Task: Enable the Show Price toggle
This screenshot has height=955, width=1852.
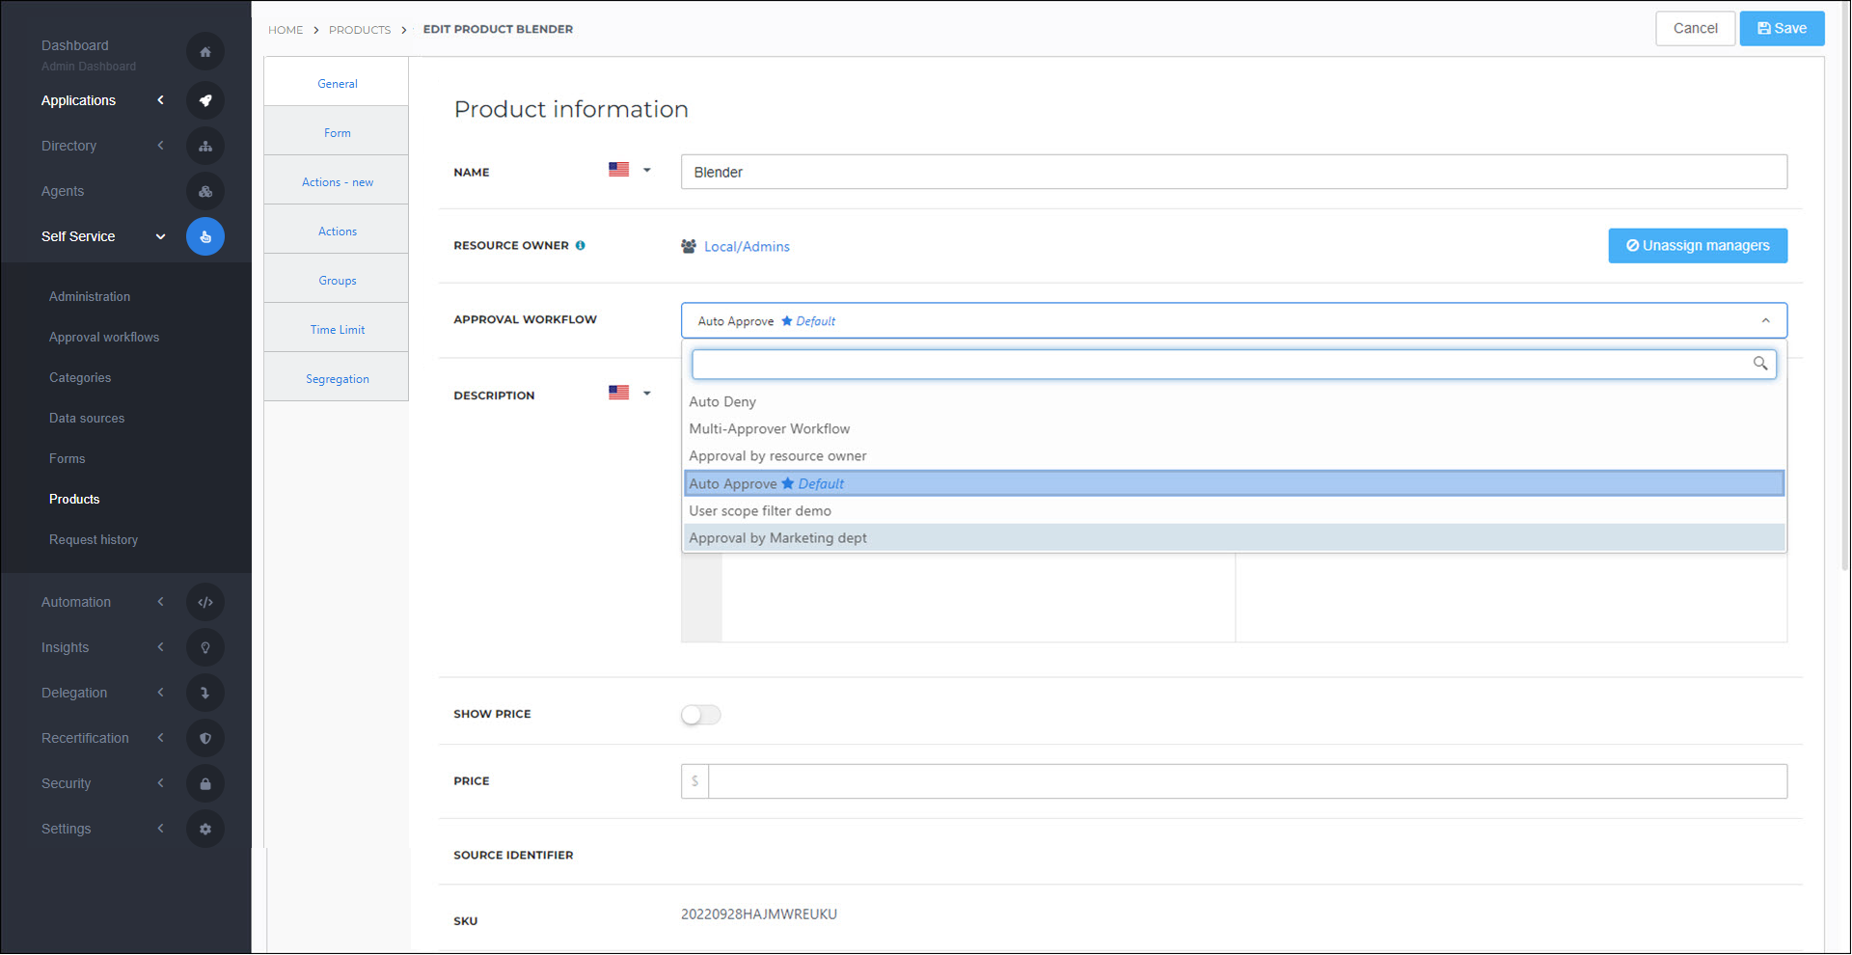Action: pyautogui.click(x=700, y=715)
